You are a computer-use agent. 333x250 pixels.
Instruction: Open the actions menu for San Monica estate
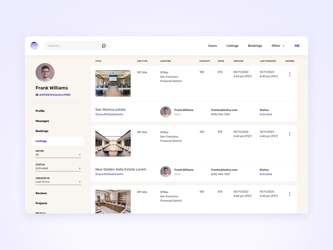[290, 74]
